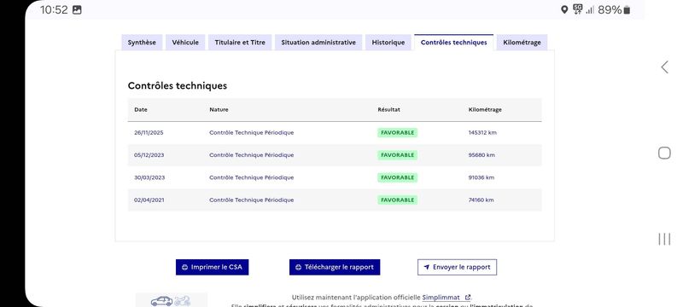Click the Télécharger le rapport button
683x307 pixels.
point(335,268)
